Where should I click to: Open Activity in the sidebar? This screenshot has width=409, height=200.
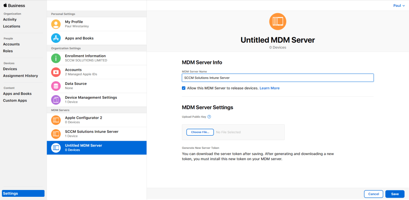pyautogui.click(x=10, y=20)
